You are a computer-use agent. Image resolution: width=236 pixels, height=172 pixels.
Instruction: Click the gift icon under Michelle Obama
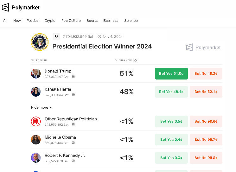(x=73, y=143)
